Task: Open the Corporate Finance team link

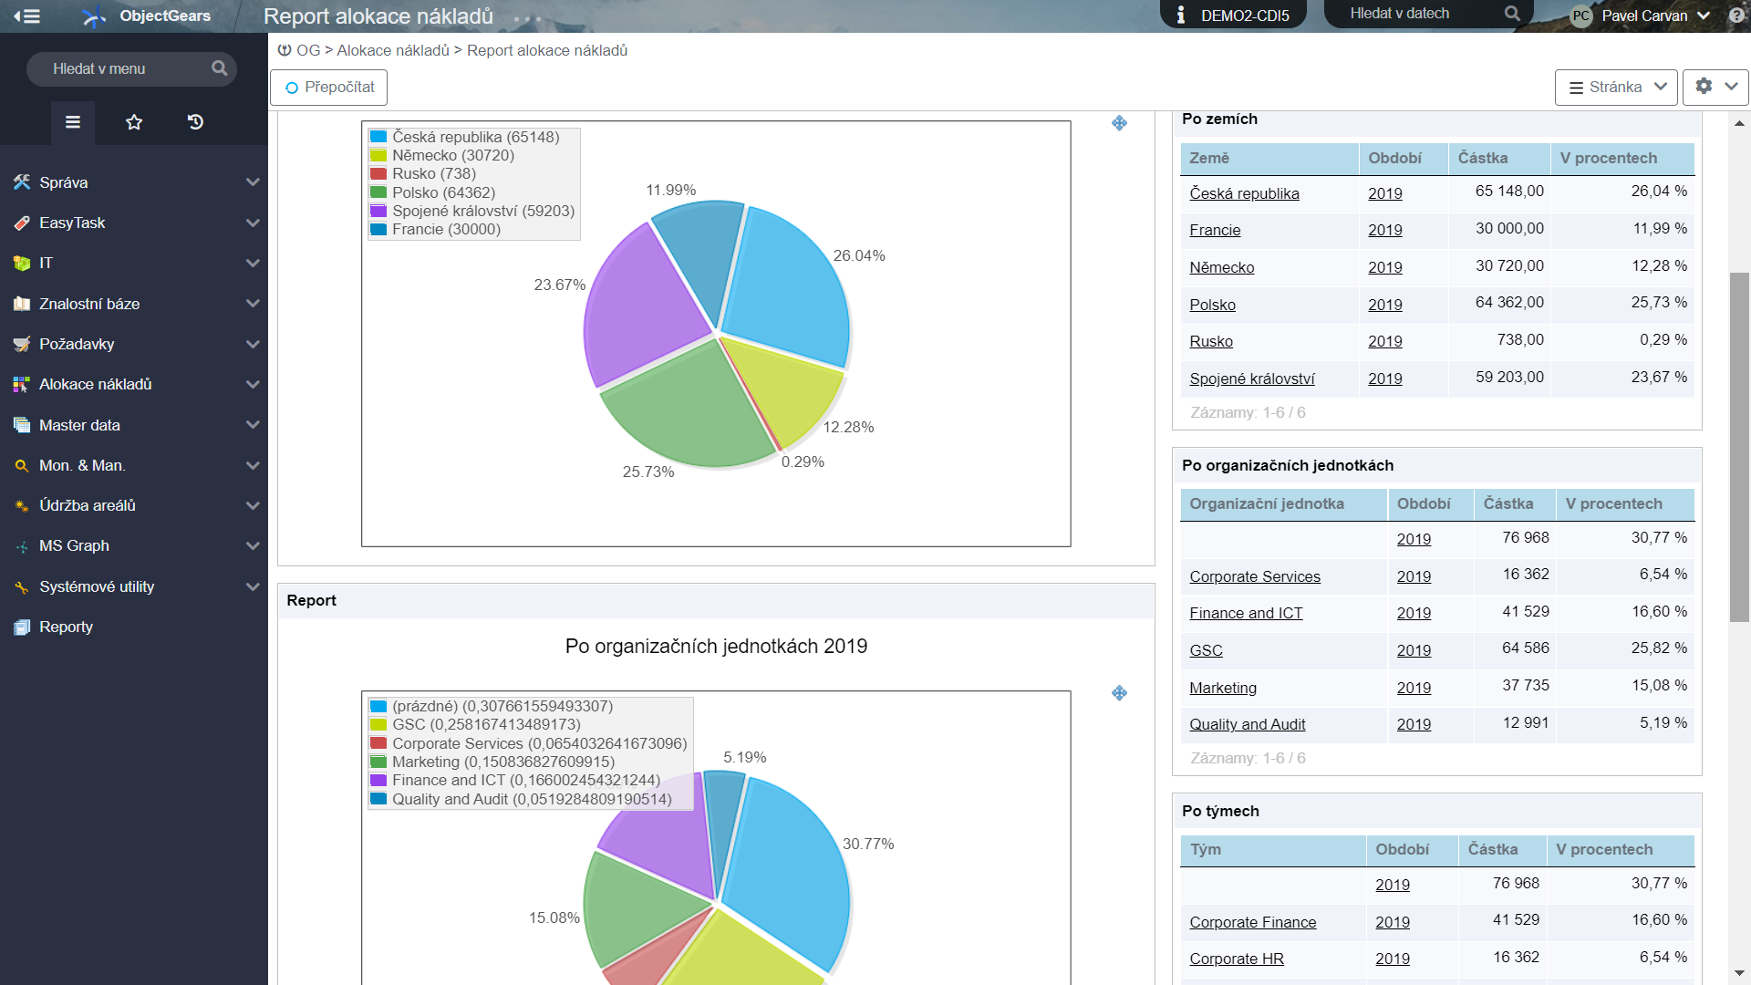Action: point(1252,922)
